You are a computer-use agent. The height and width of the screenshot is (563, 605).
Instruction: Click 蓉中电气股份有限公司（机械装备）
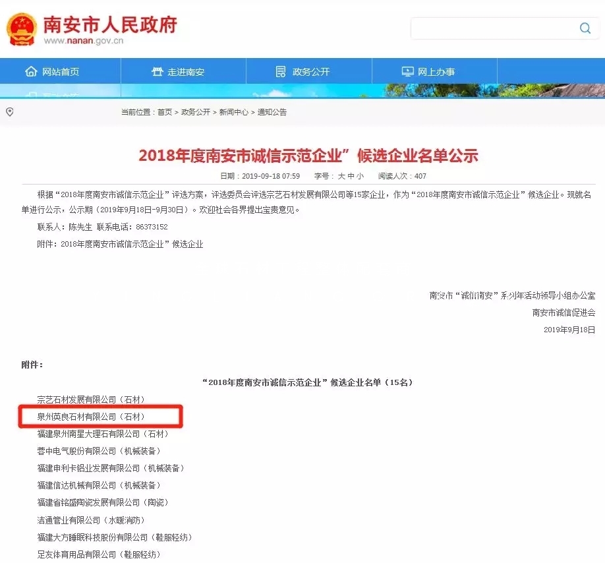(x=99, y=451)
